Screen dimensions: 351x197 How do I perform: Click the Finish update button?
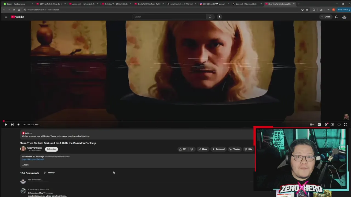coord(343,10)
